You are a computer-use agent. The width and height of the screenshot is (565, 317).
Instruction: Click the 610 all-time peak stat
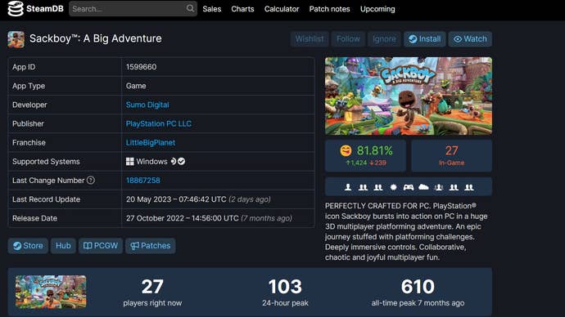pos(418,292)
